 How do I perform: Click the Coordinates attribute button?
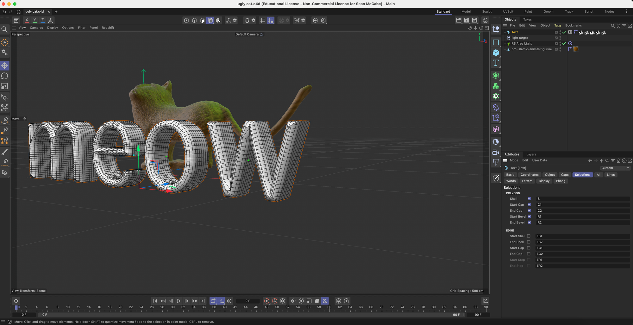[529, 175]
